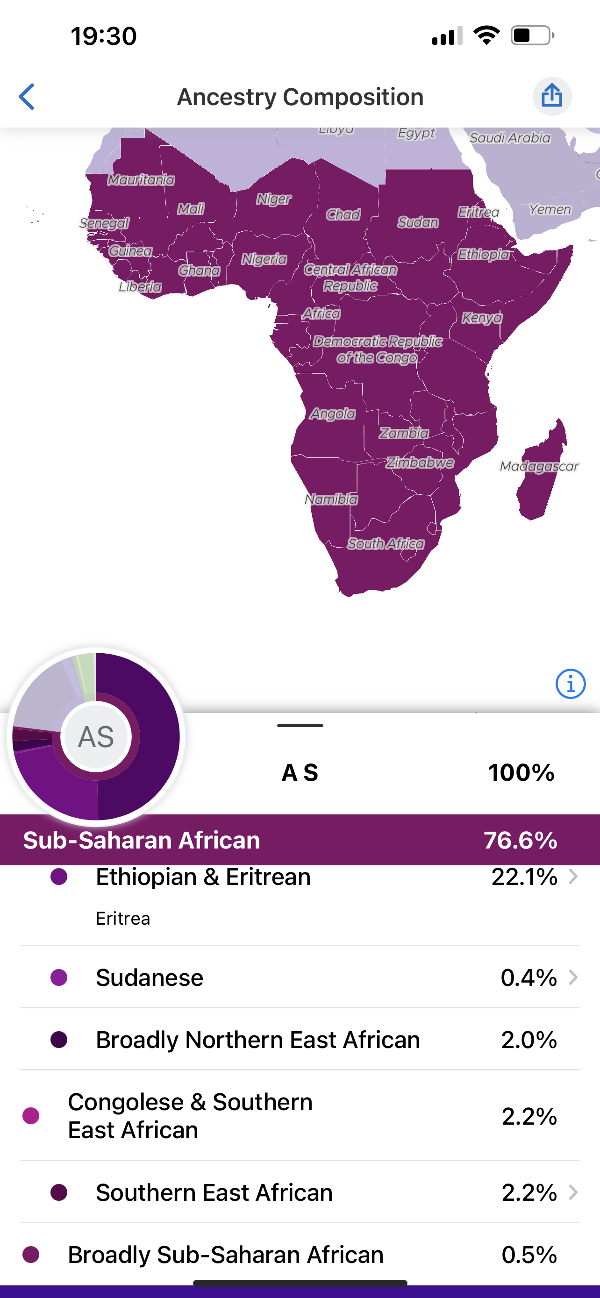Screen dimensions: 600x1298
Task: Open Broadly Sub-Saharan African entry
Action: pyautogui.click(x=300, y=1255)
